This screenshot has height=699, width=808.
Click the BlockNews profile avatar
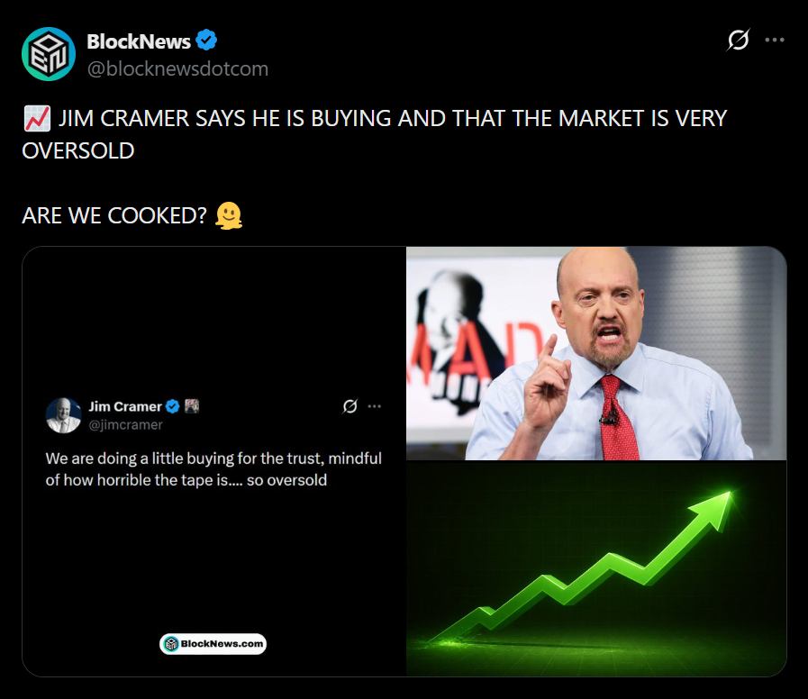pyautogui.click(x=49, y=53)
